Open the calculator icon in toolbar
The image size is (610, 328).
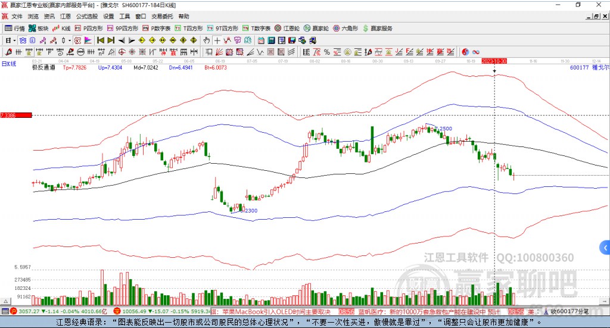point(272,40)
